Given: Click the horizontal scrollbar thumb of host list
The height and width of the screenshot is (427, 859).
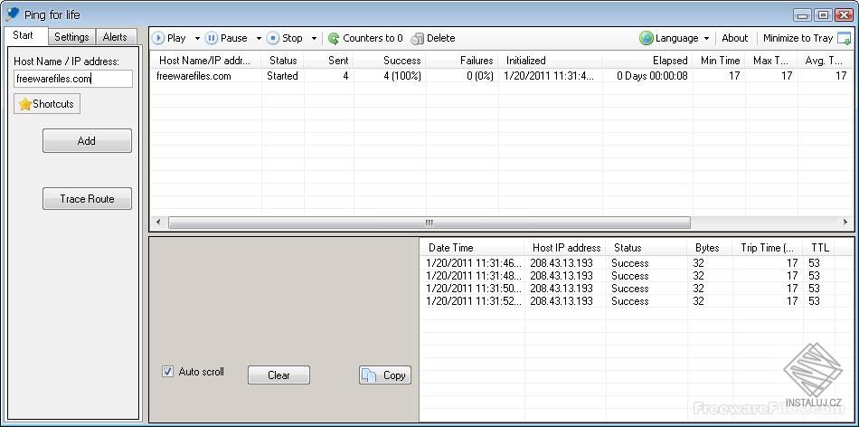Looking at the screenshot, I should [x=429, y=223].
